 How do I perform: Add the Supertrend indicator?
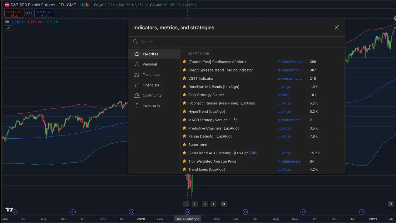[x=198, y=144]
